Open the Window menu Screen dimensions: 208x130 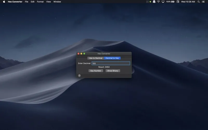[57, 2]
